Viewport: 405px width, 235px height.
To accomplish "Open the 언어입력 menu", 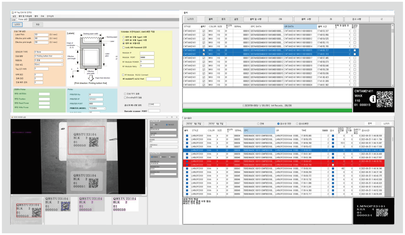I will [x=50, y=16].
